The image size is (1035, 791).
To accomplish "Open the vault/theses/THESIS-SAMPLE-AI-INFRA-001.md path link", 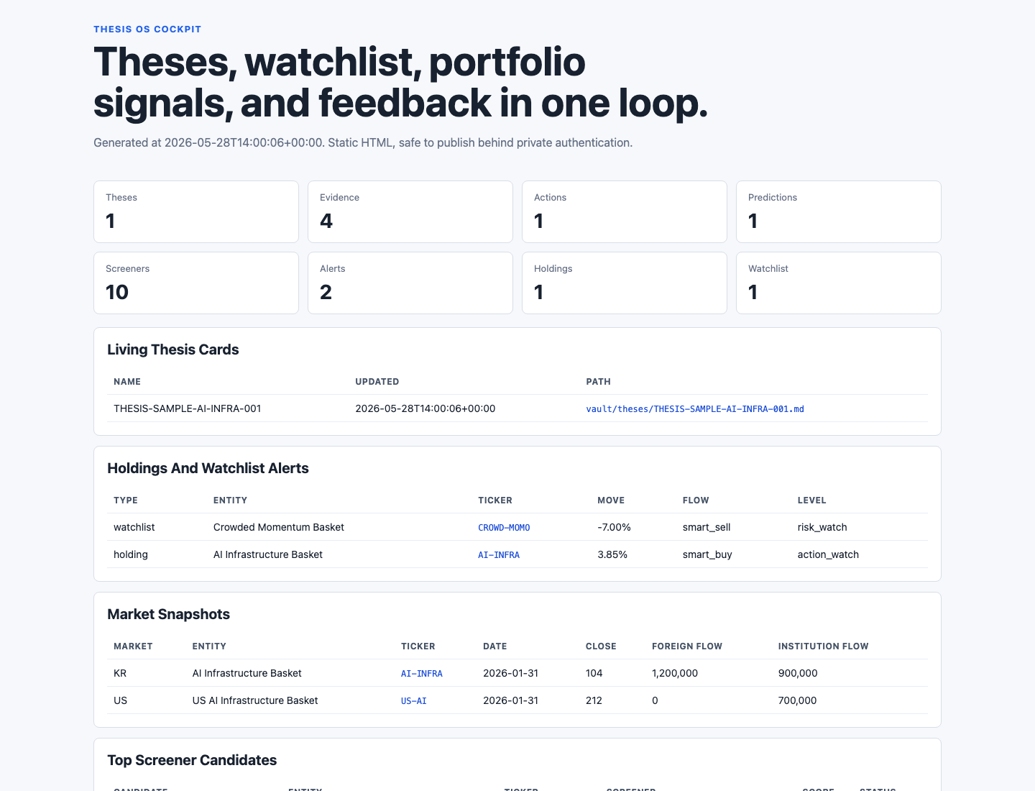I will tap(695, 408).
